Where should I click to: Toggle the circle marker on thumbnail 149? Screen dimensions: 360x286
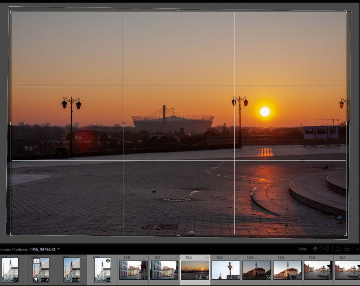(108, 261)
